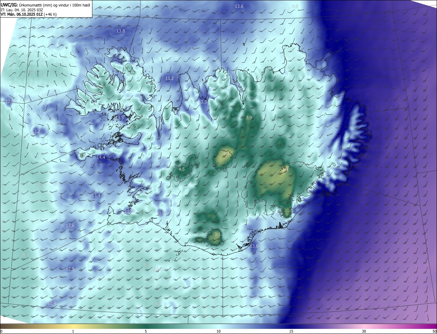
Task: Click the 12.6 value label
Action: pyautogui.click(x=70, y=225)
